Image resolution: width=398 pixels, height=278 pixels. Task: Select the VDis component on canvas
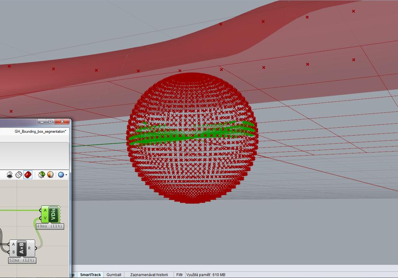click(x=53, y=214)
